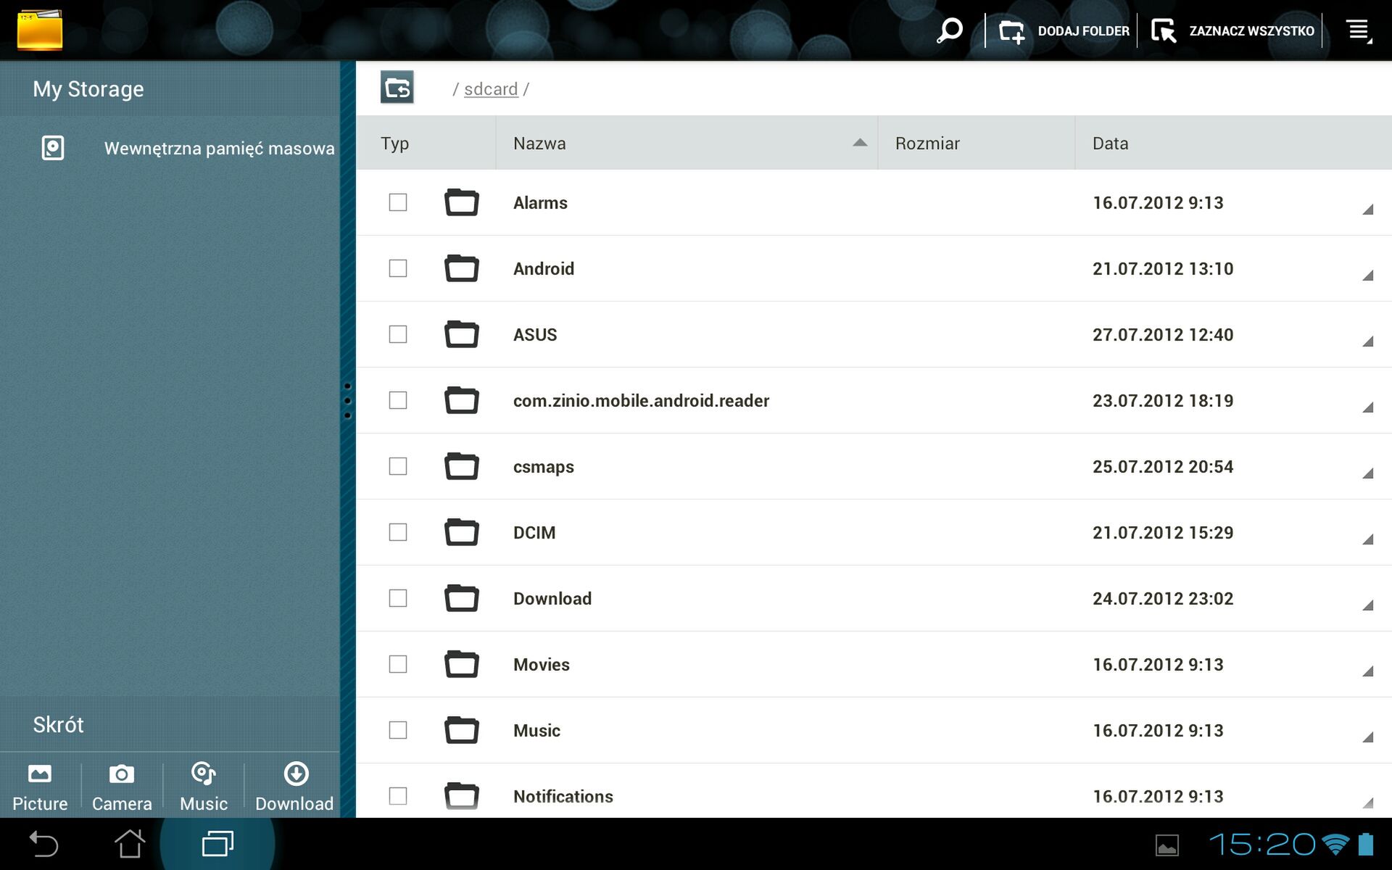Select Wewnętrzna pamięć masowa storage
Screen dimensions: 1392x870
(219, 149)
